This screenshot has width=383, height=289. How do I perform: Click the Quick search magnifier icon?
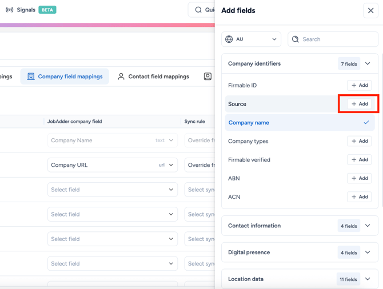point(198,10)
